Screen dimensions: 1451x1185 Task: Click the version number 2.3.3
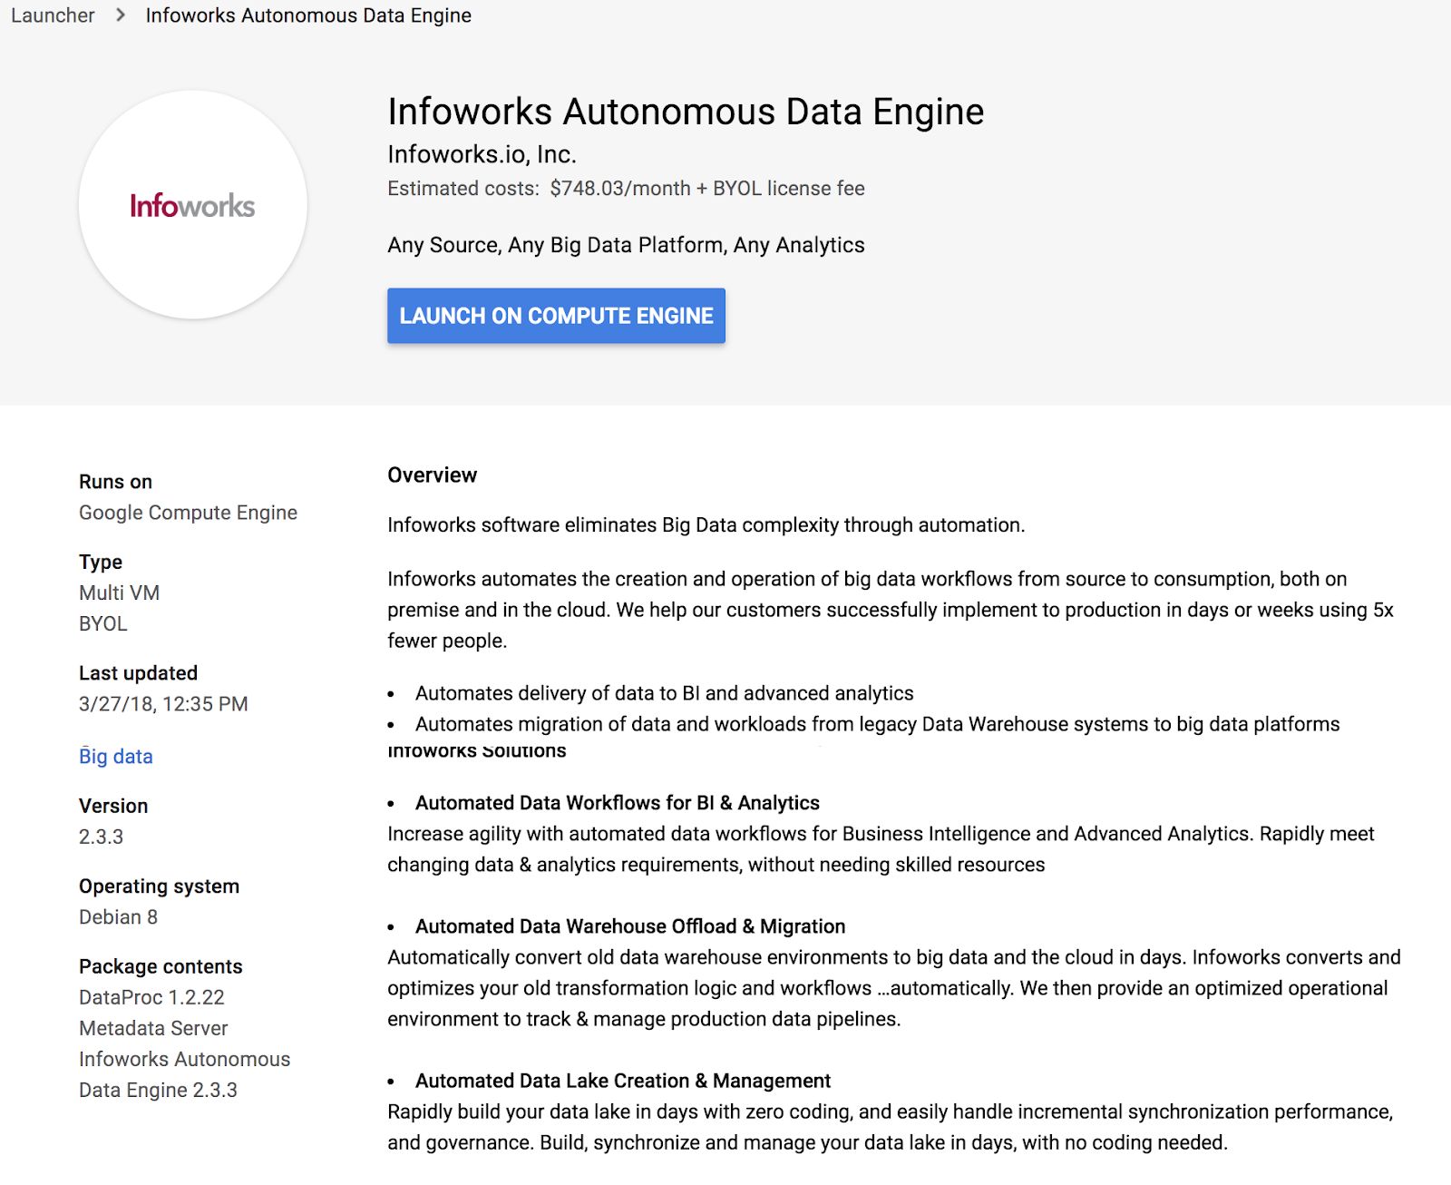coord(101,837)
